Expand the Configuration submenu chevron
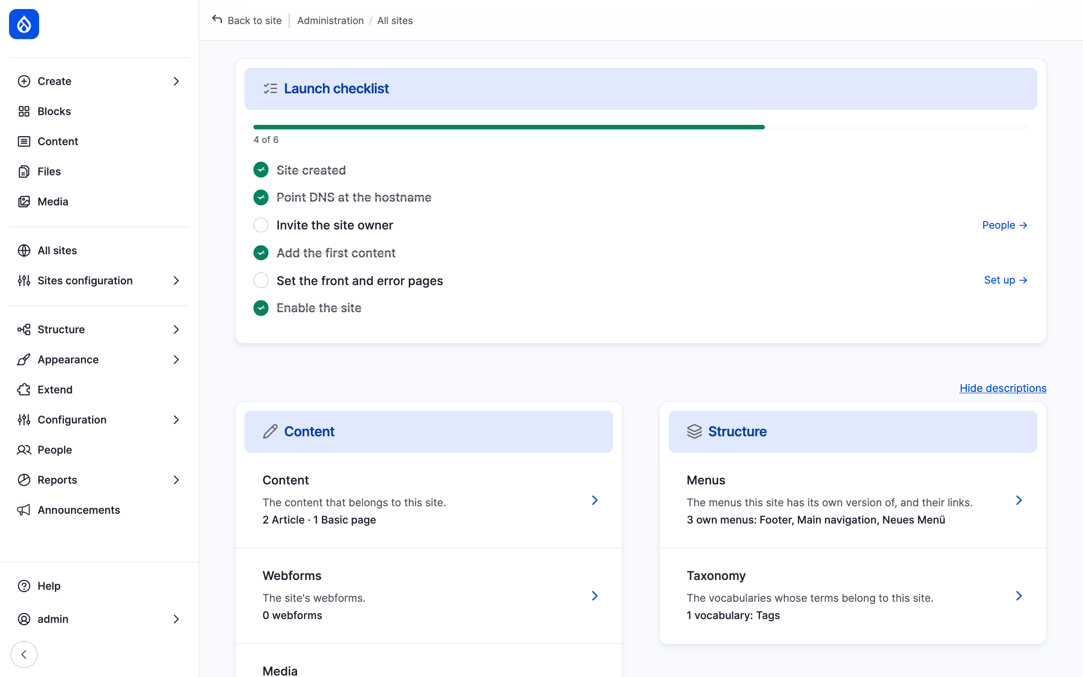 176,419
